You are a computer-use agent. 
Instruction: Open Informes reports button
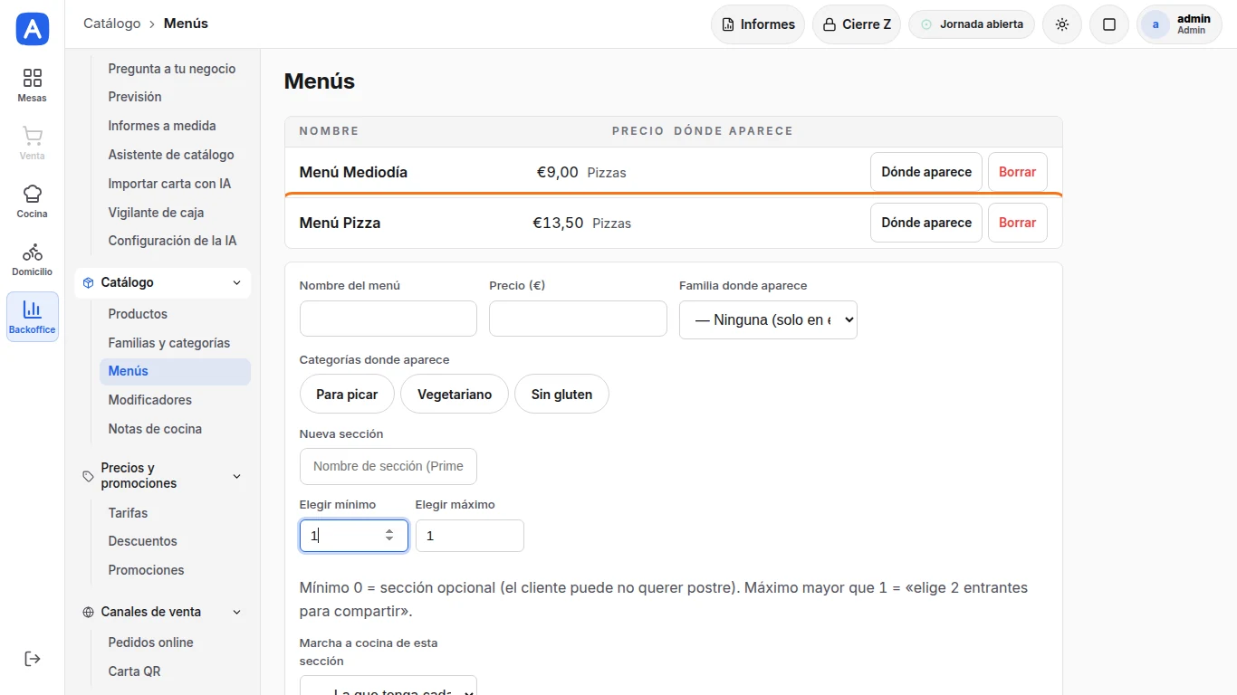(759, 24)
